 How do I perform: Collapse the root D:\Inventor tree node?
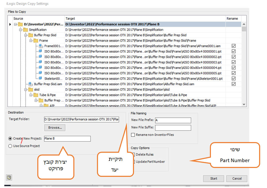[x=15, y=24]
